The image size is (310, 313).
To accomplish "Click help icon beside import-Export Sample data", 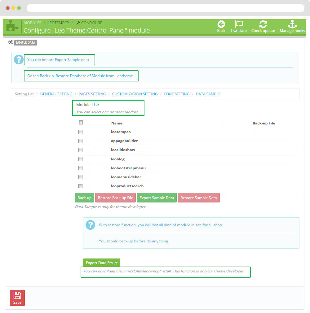I will point(19,59).
